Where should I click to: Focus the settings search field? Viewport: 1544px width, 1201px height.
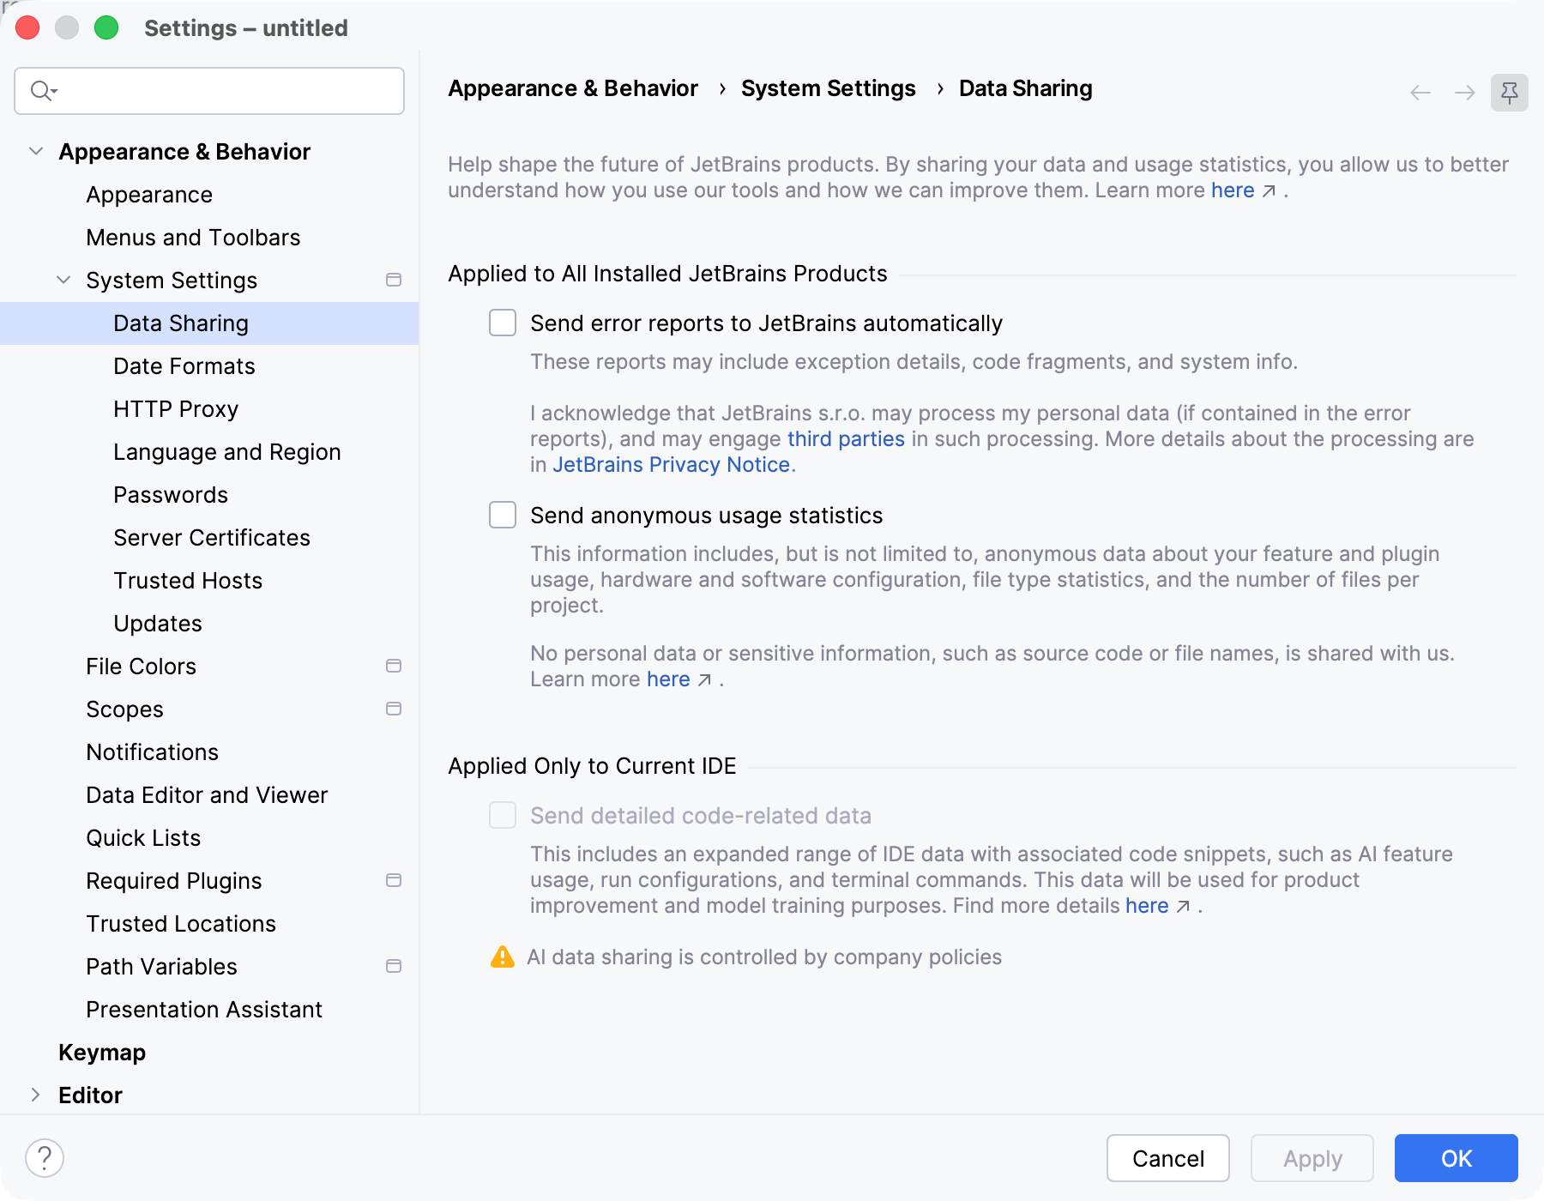click(209, 91)
